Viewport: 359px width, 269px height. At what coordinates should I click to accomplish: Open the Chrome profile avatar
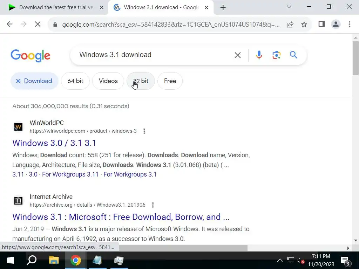[336, 24]
